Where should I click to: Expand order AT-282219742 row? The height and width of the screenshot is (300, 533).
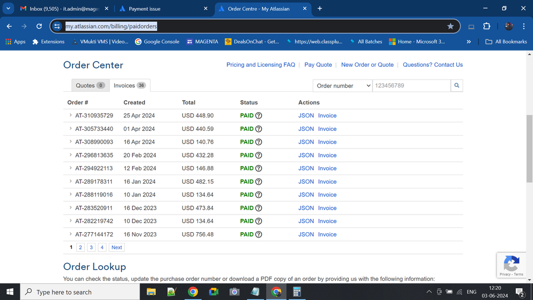tap(71, 221)
